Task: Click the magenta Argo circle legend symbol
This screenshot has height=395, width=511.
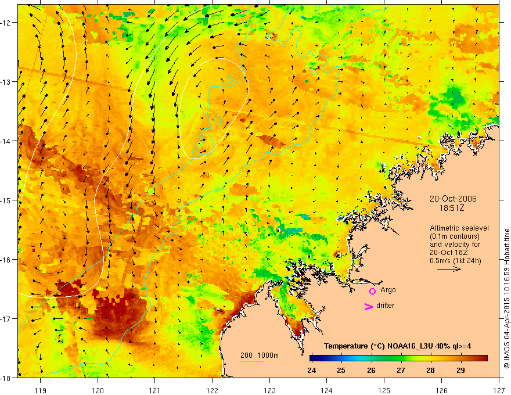Action: [x=372, y=291]
